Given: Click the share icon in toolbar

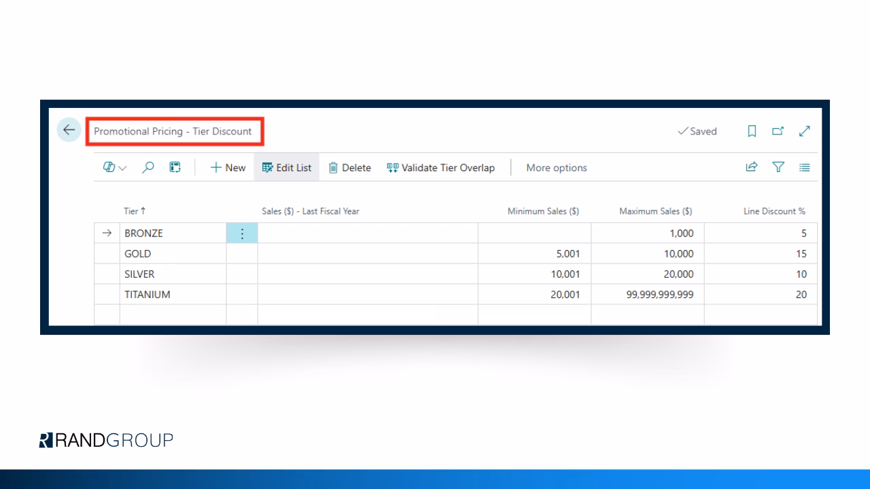Looking at the screenshot, I should [752, 167].
